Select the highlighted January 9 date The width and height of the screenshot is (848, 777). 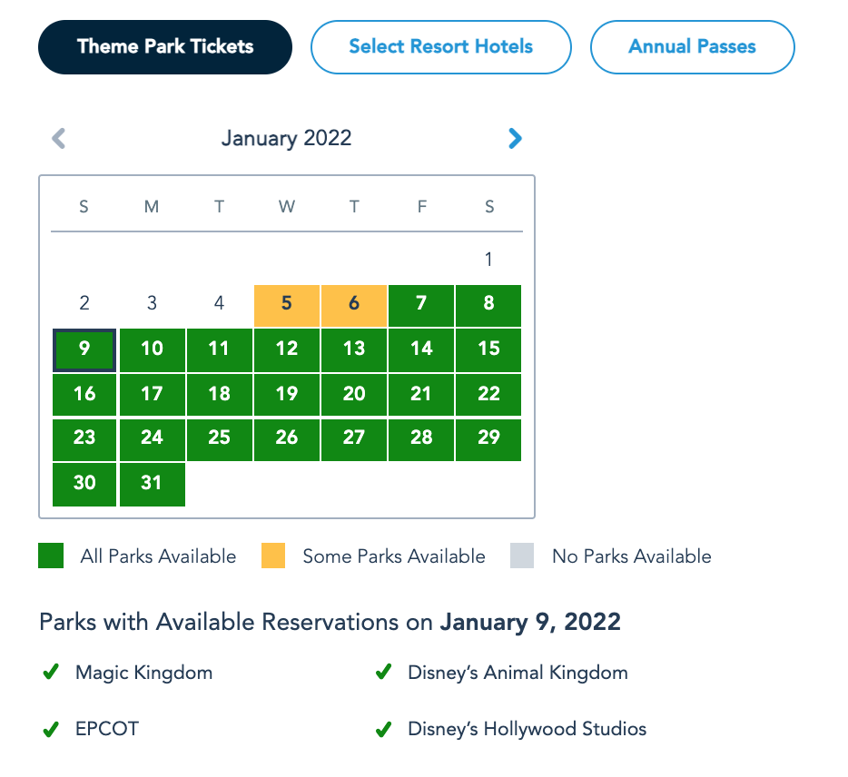pos(84,349)
